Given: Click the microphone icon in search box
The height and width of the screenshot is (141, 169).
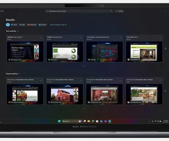Looking at the screenshot, I should coord(111,11).
